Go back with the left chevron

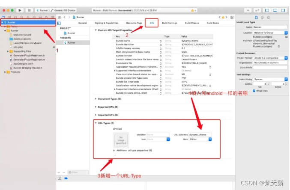65,17
